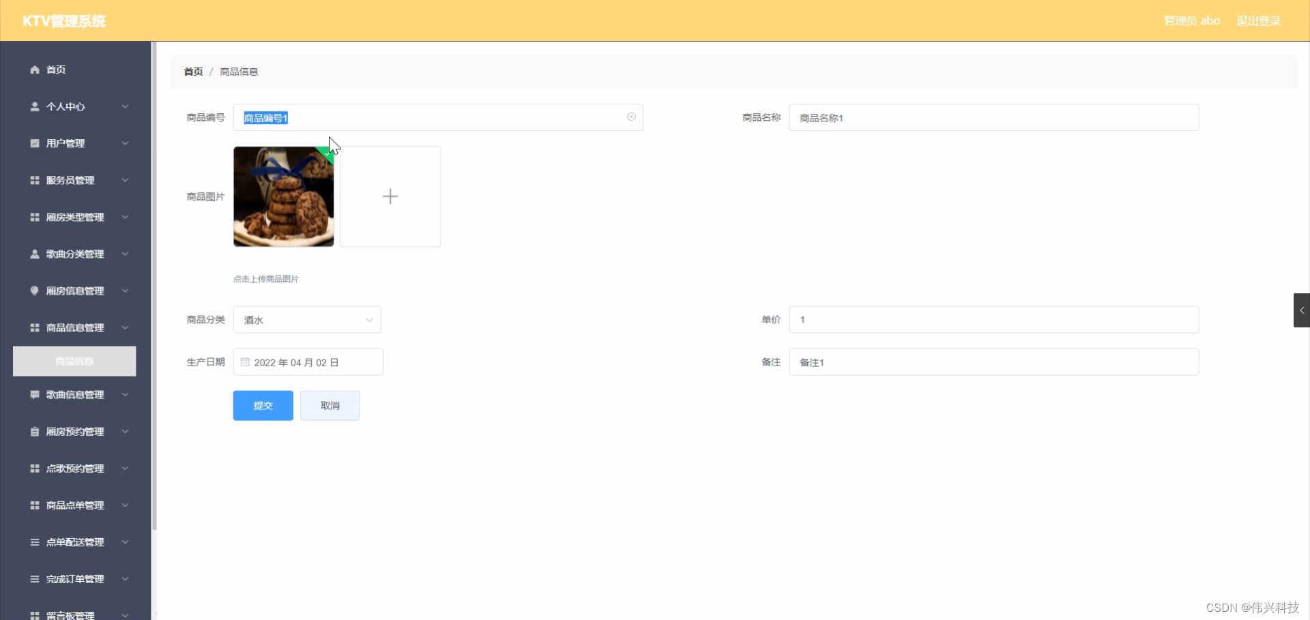This screenshot has width=1310, height=620.
Task: Click the 用户管理 icon in the sidebar
Action: (33, 143)
